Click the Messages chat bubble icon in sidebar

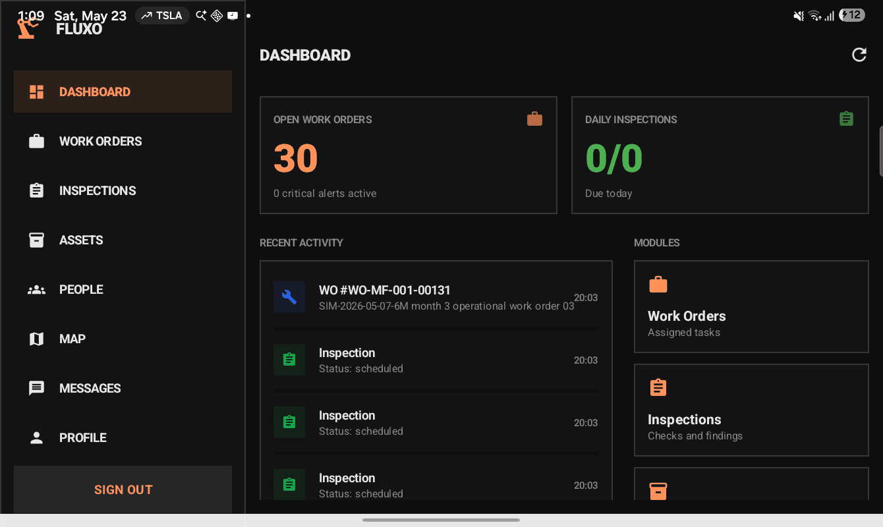[x=37, y=388]
